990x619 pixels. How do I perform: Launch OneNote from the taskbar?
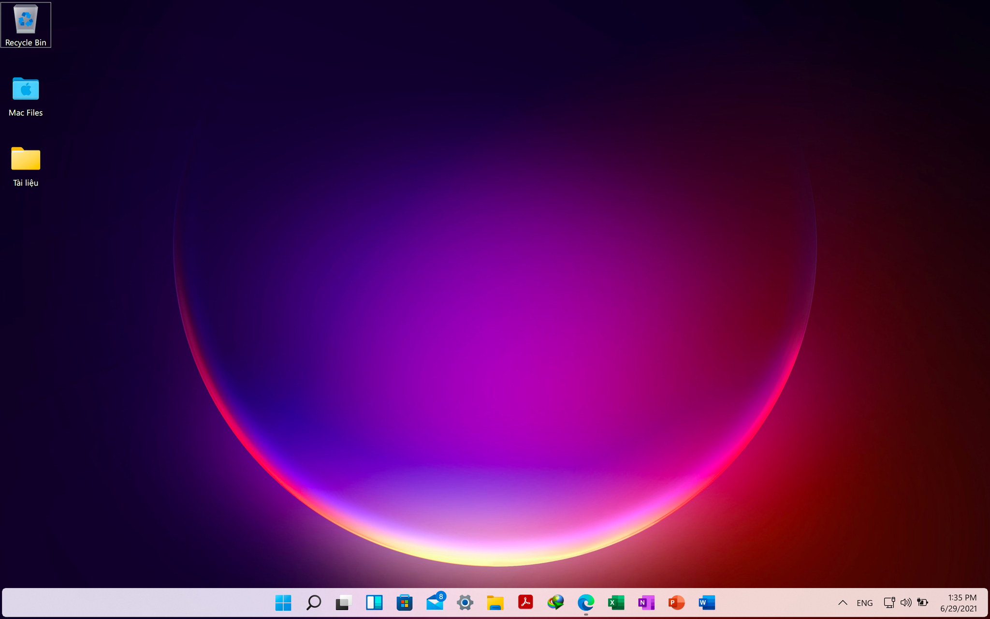pos(646,603)
